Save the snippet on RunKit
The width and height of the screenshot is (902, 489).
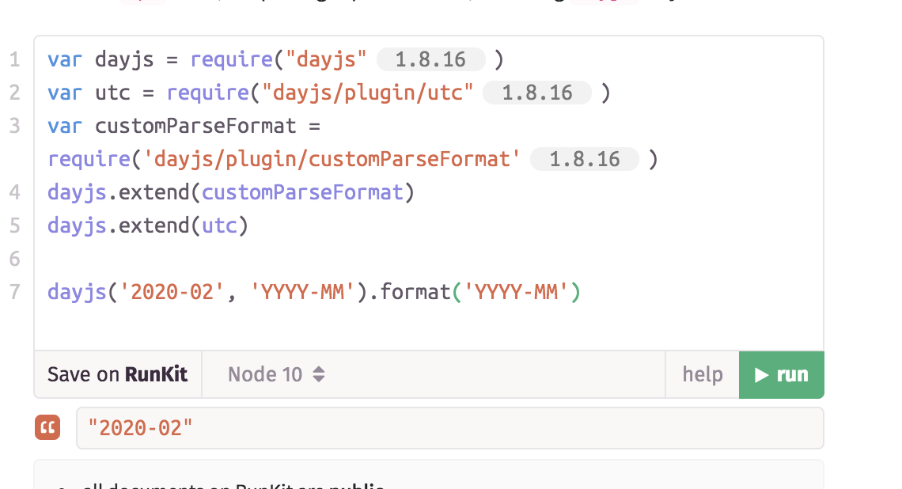point(117,374)
